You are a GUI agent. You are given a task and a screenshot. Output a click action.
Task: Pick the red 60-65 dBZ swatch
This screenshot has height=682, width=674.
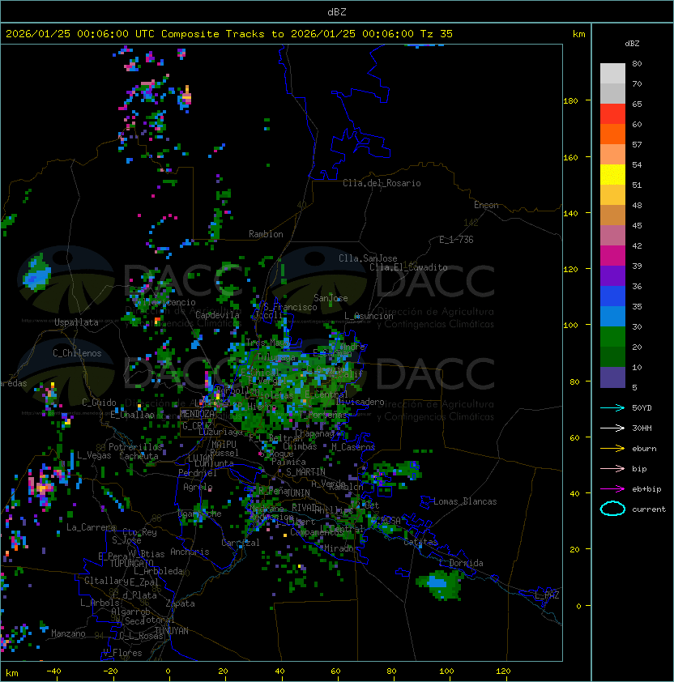612,114
